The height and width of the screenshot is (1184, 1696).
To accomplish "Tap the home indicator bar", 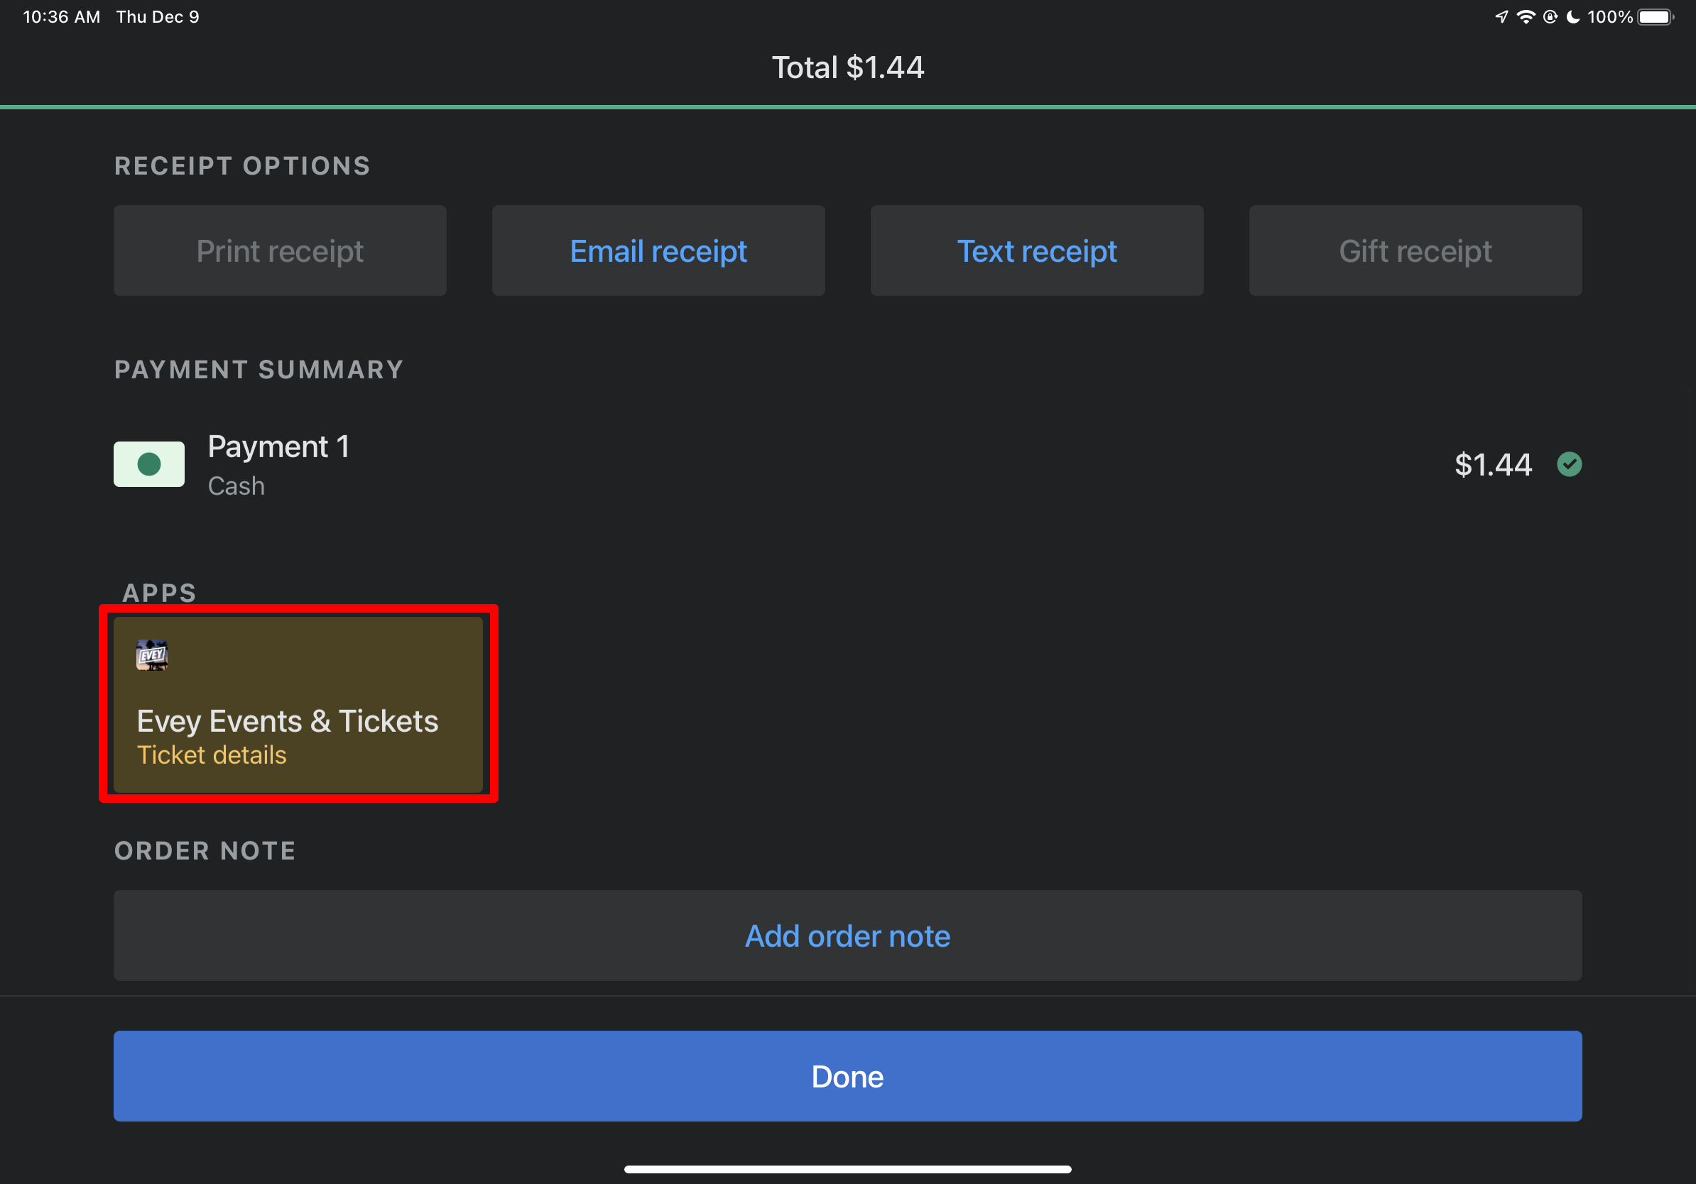I will pyautogui.click(x=847, y=1169).
